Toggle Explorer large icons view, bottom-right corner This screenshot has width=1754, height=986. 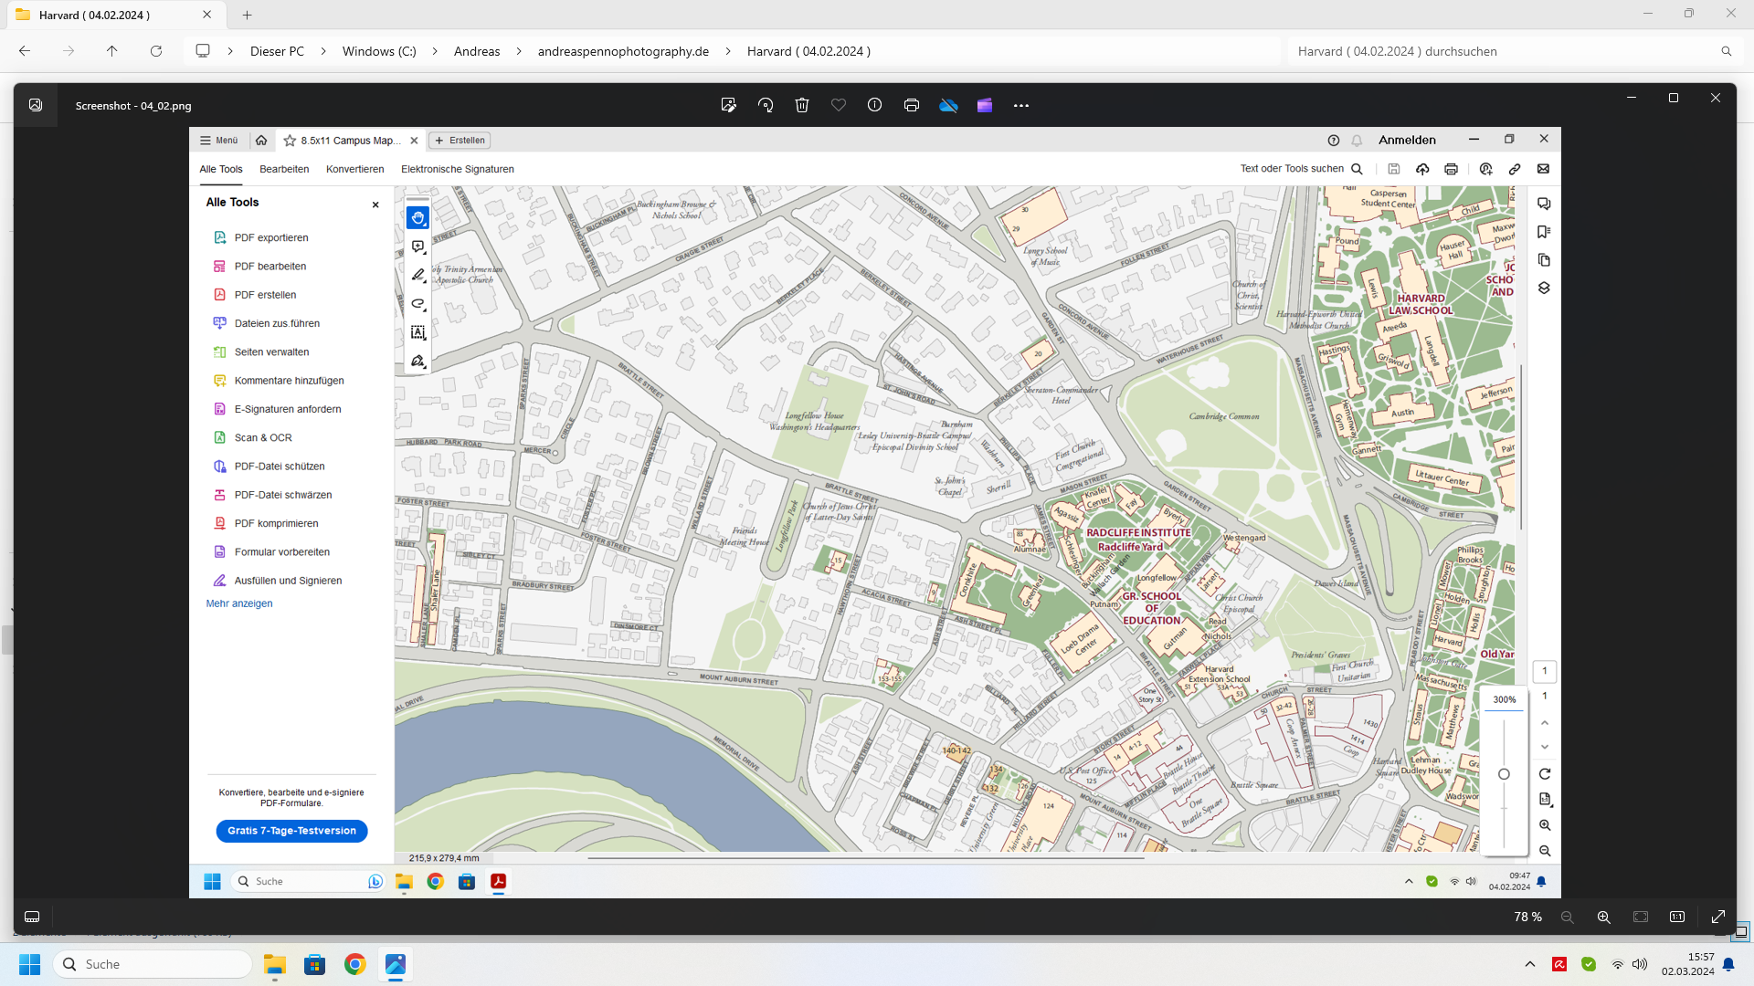click(x=1741, y=932)
